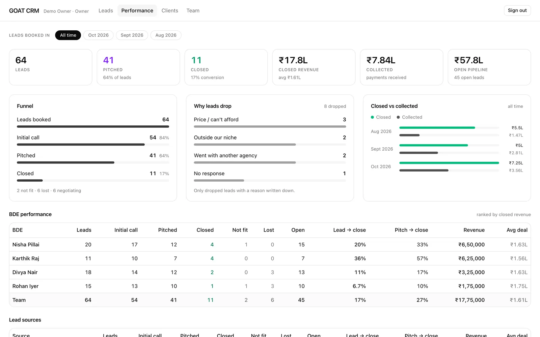Go to the Clients tab
Viewport: 540px width, 337px height.
tap(170, 10)
